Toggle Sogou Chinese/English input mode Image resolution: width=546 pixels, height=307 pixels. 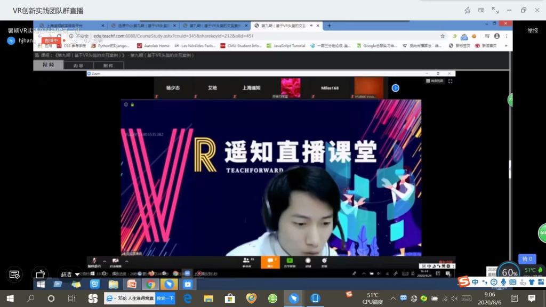(475, 282)
